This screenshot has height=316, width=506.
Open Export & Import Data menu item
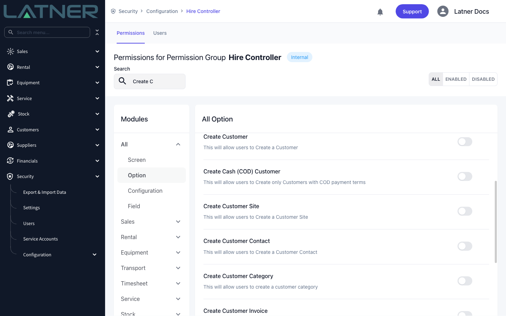pyautogui.click(x=45, y=192)
